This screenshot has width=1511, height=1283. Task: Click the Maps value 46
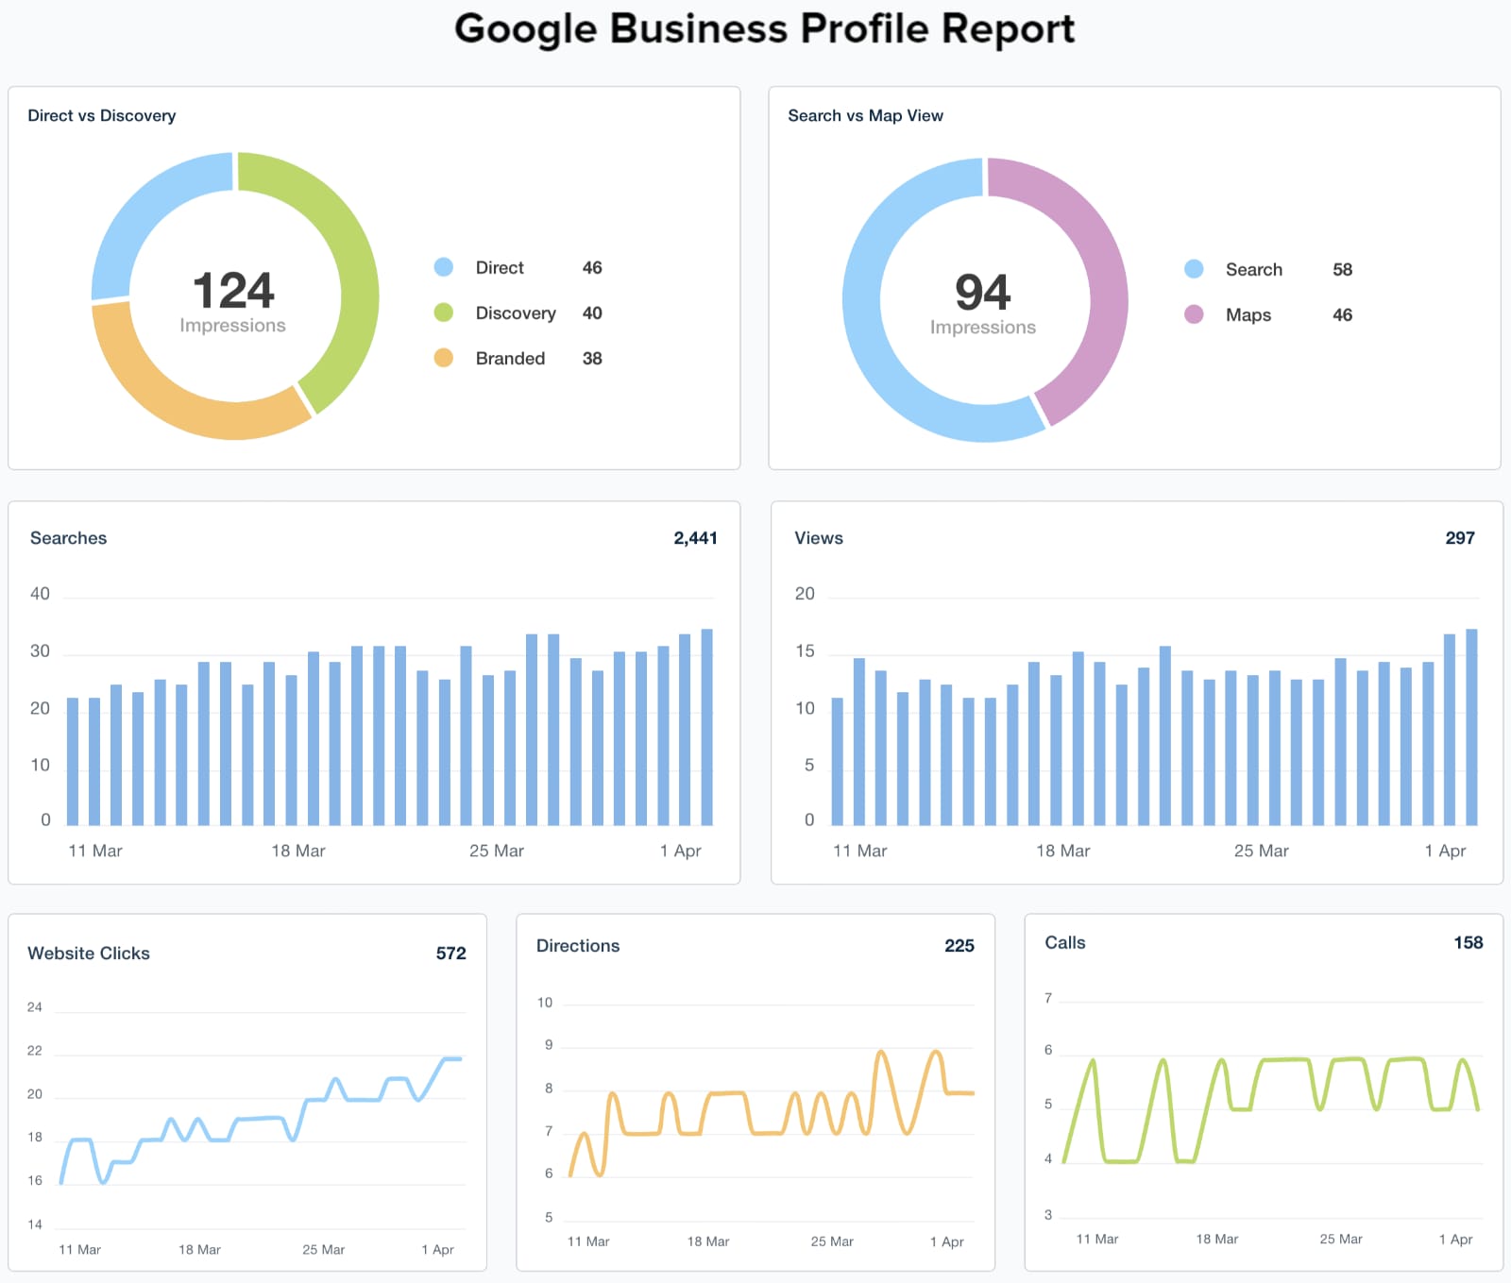(x=1342, y=314)
